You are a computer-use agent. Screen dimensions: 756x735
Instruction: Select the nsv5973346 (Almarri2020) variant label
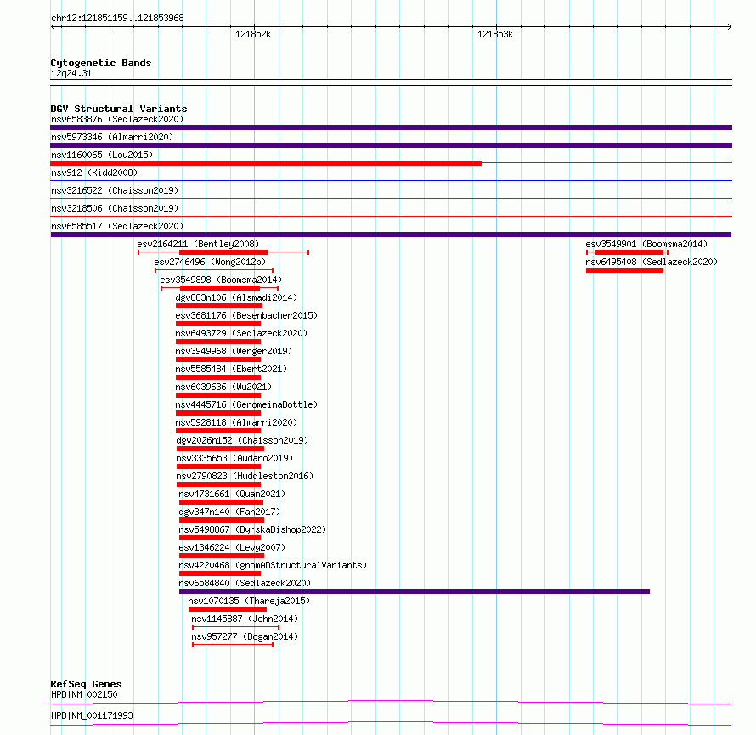pyautogui.click(x=112, y=137)
